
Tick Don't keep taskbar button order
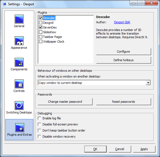(39, 130)
